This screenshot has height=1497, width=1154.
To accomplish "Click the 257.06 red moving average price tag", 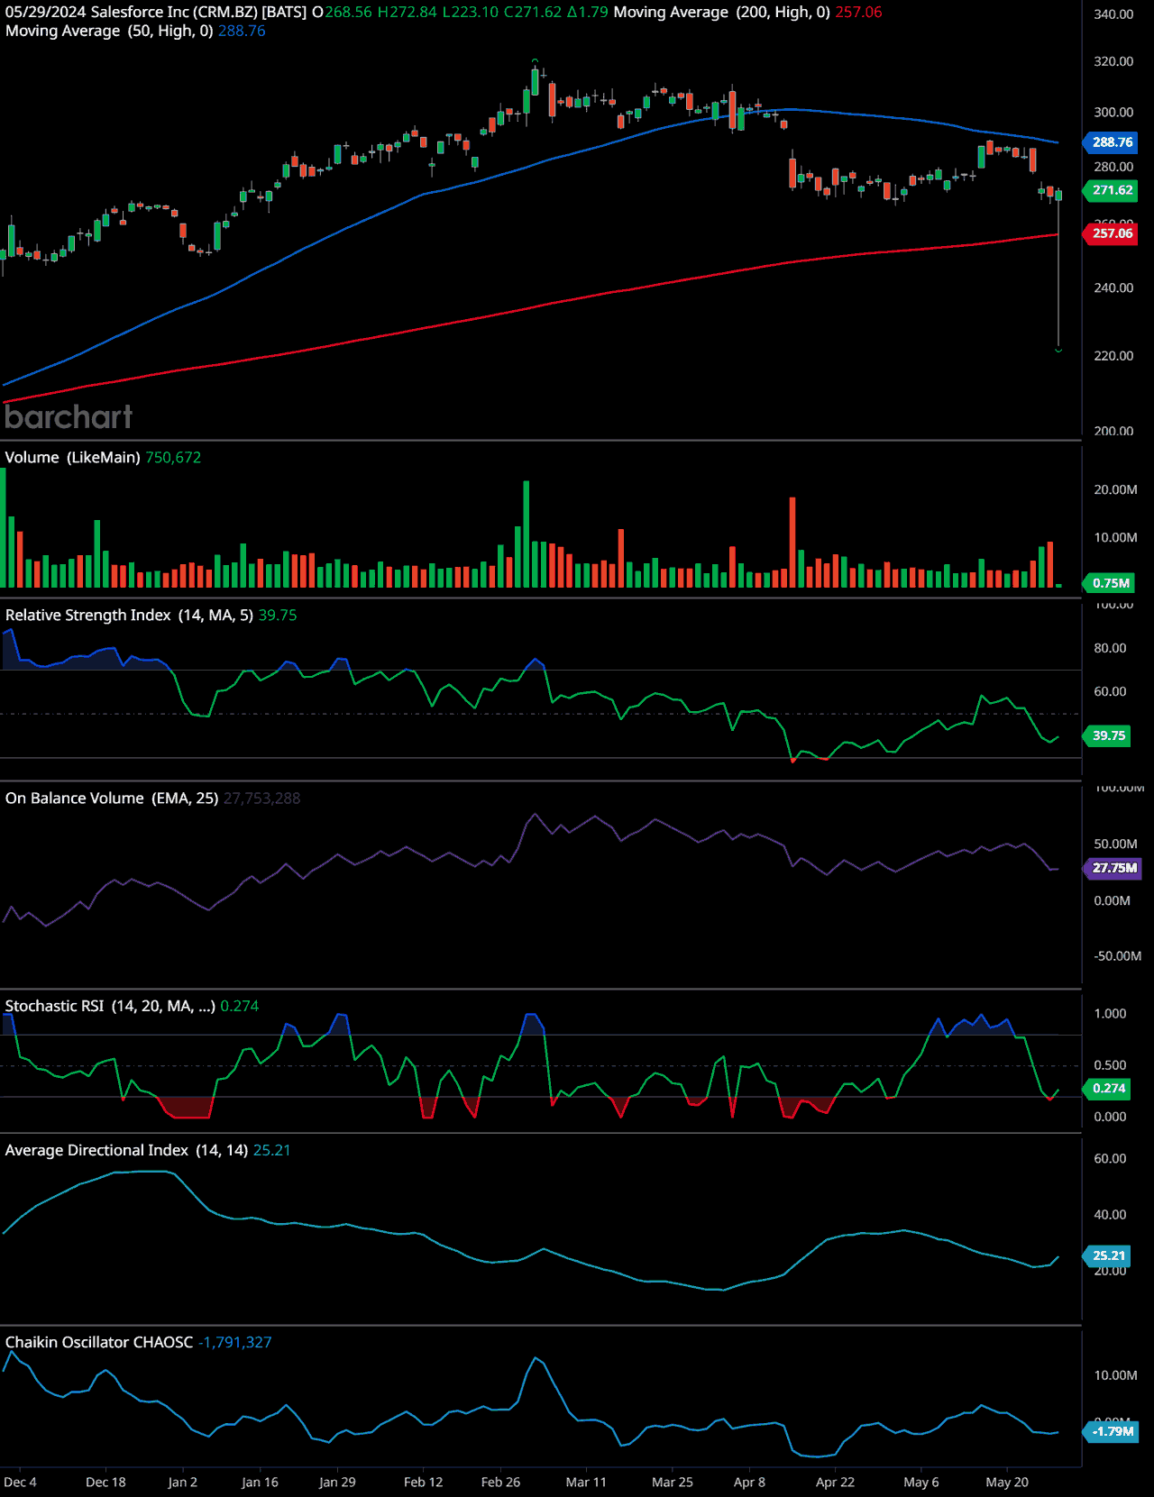I will click(x=1112, y=233).
